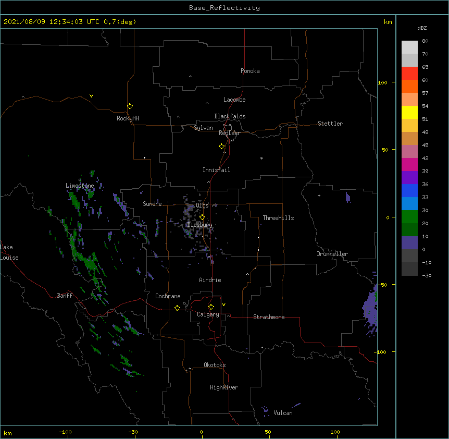Image resolution: width=449 pixels, height=439 pixels.
Task: Click the Strathmore label
Action: [269, 317]
